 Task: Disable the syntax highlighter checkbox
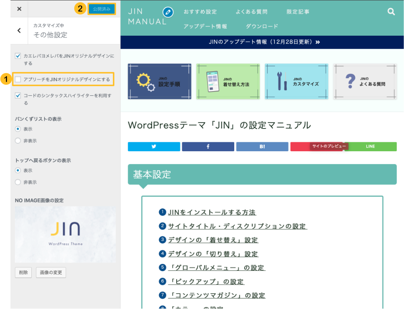(18, 95)
